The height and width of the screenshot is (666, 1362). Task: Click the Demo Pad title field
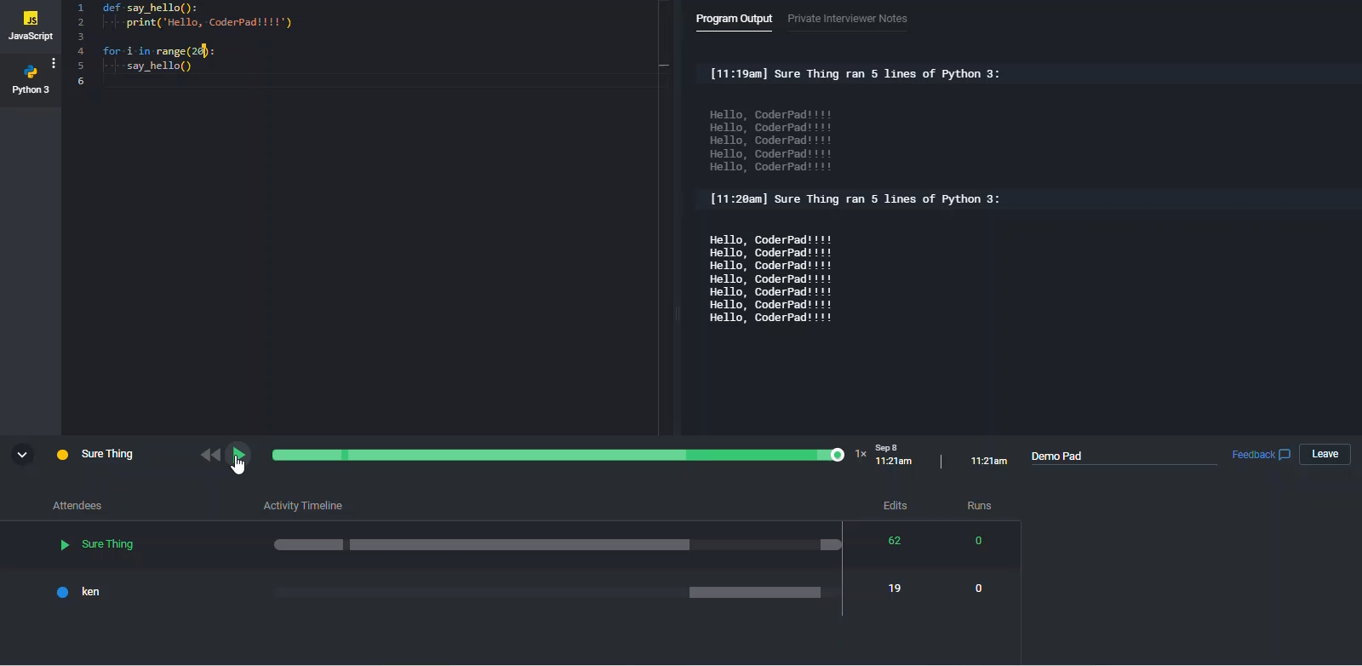(x=1124, y=456)
